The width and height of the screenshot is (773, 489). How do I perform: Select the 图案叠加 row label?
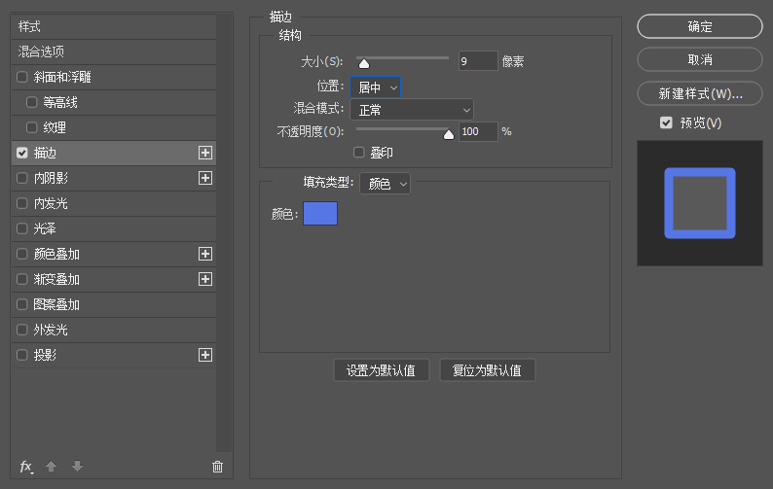coord(56,304)
